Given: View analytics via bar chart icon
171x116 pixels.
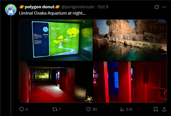Looking at the screenshot, I should (x=122, y=109).
